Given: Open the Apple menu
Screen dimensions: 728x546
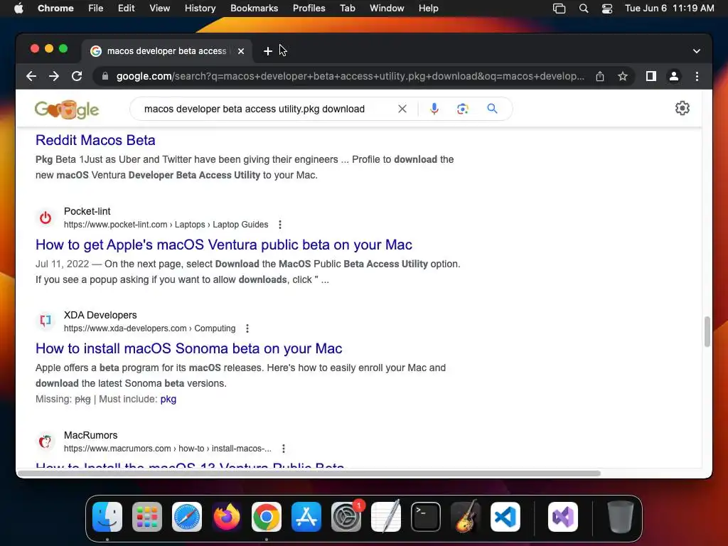Looking at the screenshot, I should click(x=18, y=9).
